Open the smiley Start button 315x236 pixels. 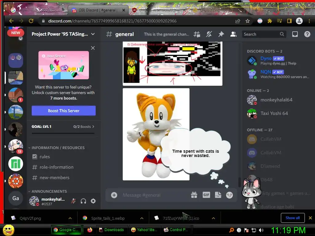click(x=9, y=230)
